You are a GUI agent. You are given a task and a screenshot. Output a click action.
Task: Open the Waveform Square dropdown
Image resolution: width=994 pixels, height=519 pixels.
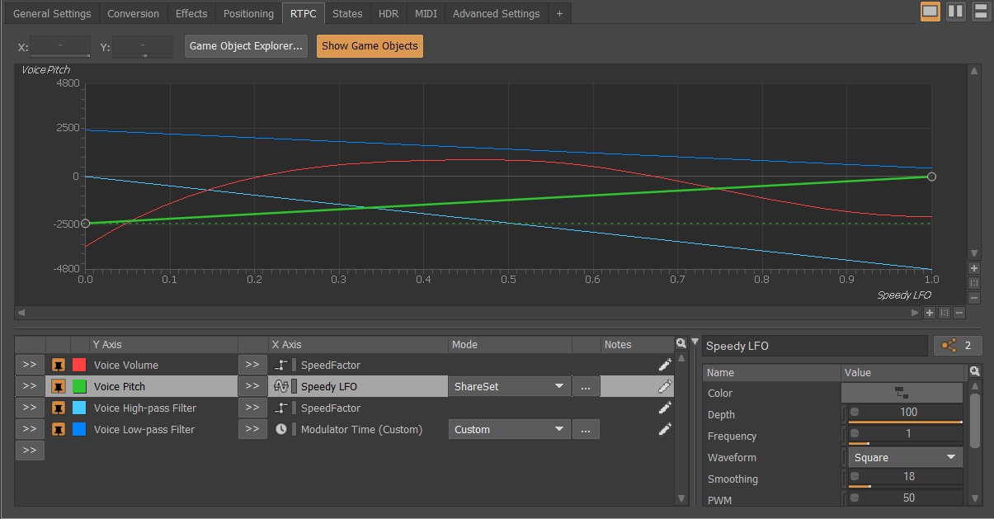[x=904, y=457]
